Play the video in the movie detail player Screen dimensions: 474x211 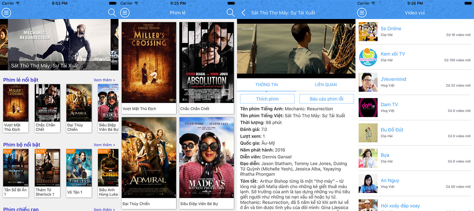pyautogui.click(x=296, y=49)
